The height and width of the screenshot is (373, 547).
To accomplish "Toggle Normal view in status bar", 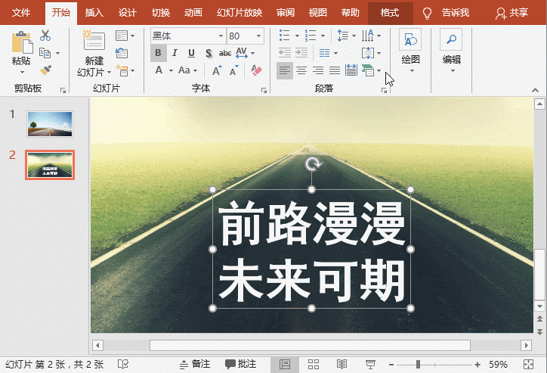I will [x=285, y=364].
